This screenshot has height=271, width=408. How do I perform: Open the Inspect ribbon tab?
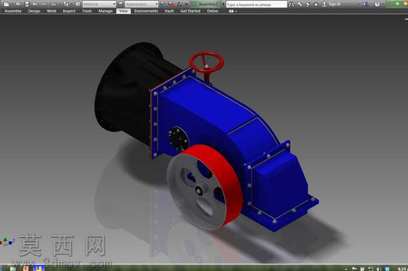[69, 11]
